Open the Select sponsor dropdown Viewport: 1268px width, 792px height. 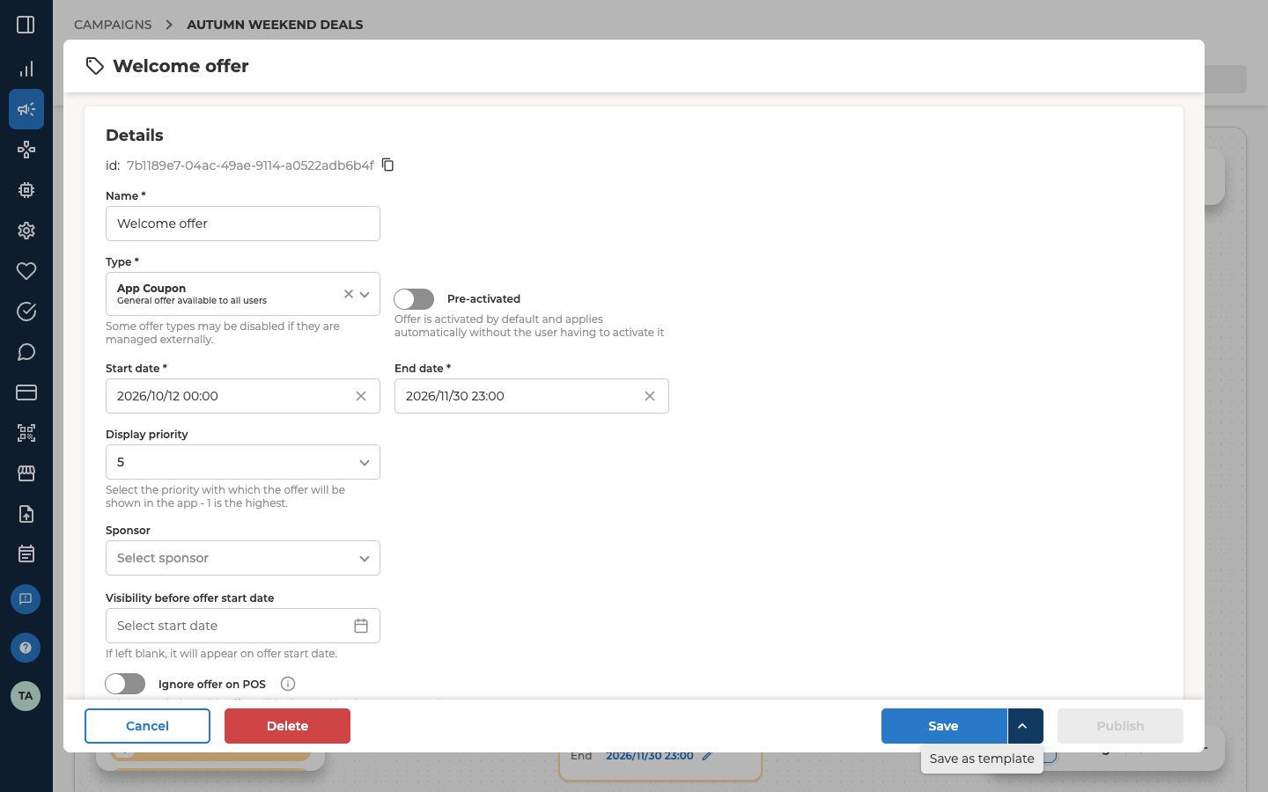243,558
